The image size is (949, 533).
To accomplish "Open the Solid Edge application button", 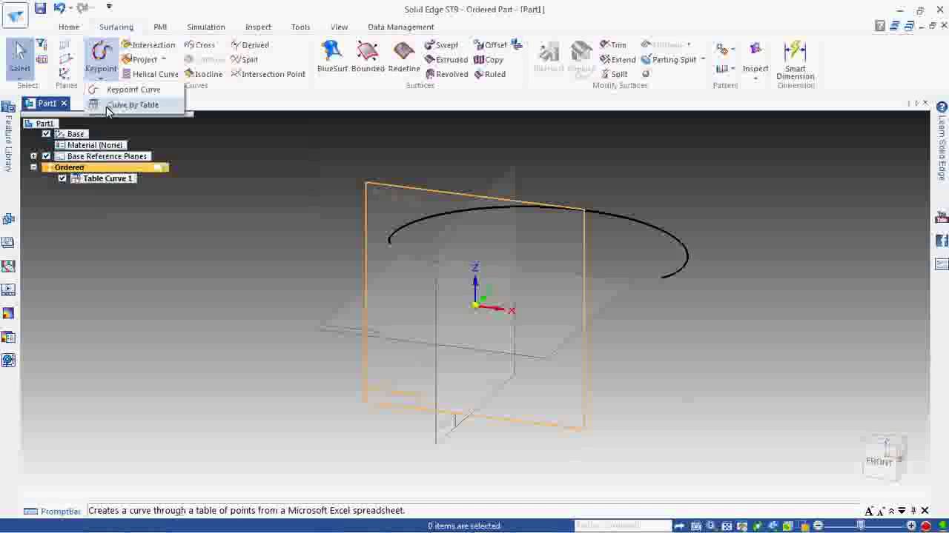I will (15, 13).
